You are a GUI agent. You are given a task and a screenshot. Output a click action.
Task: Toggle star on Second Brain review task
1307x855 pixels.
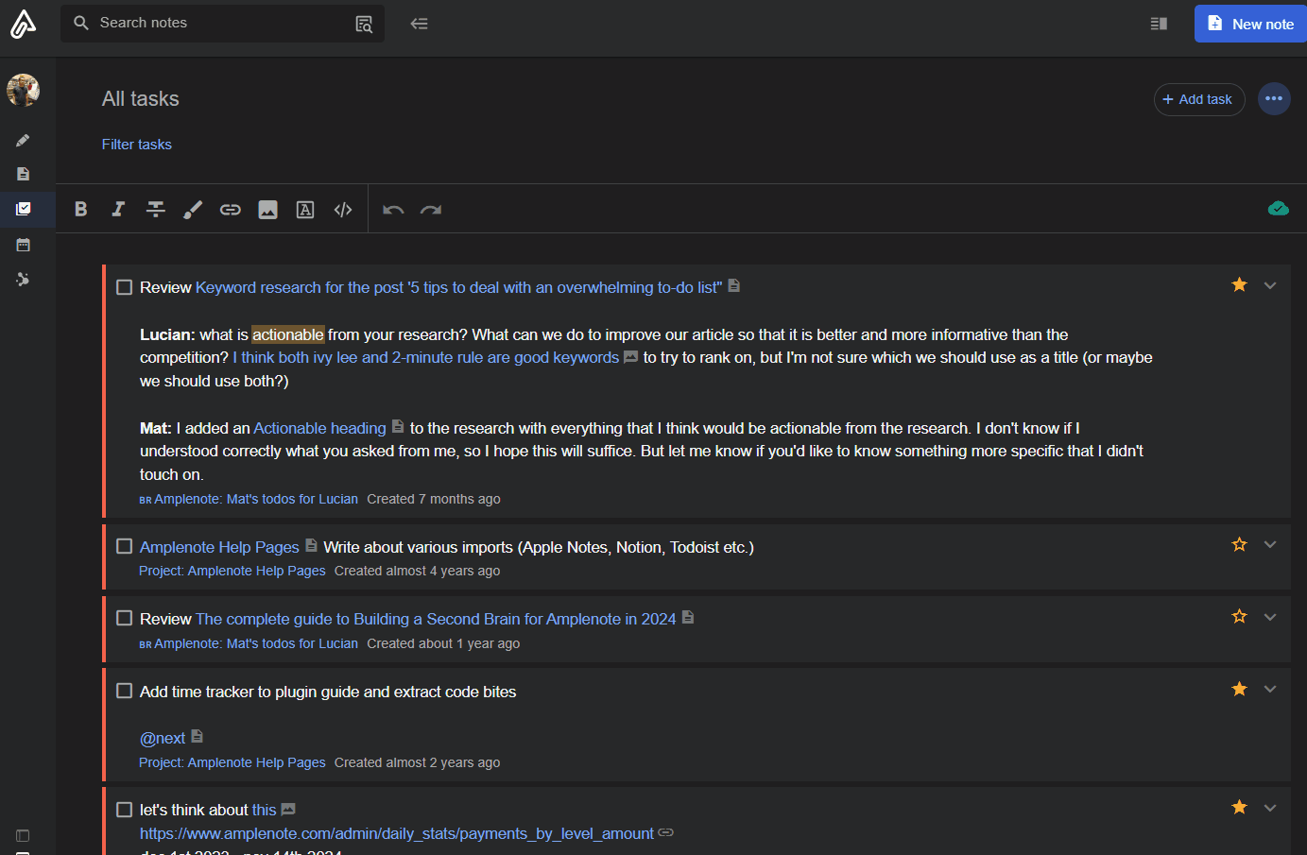[1239, 616]
